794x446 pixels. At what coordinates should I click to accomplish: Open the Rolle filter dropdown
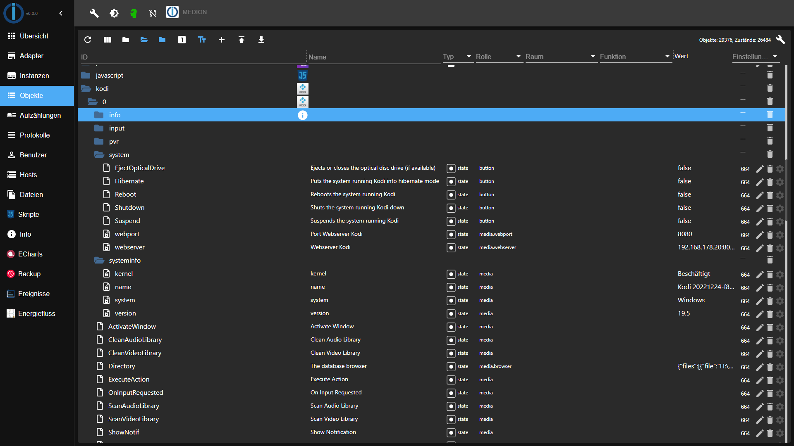tap(499, 57)
